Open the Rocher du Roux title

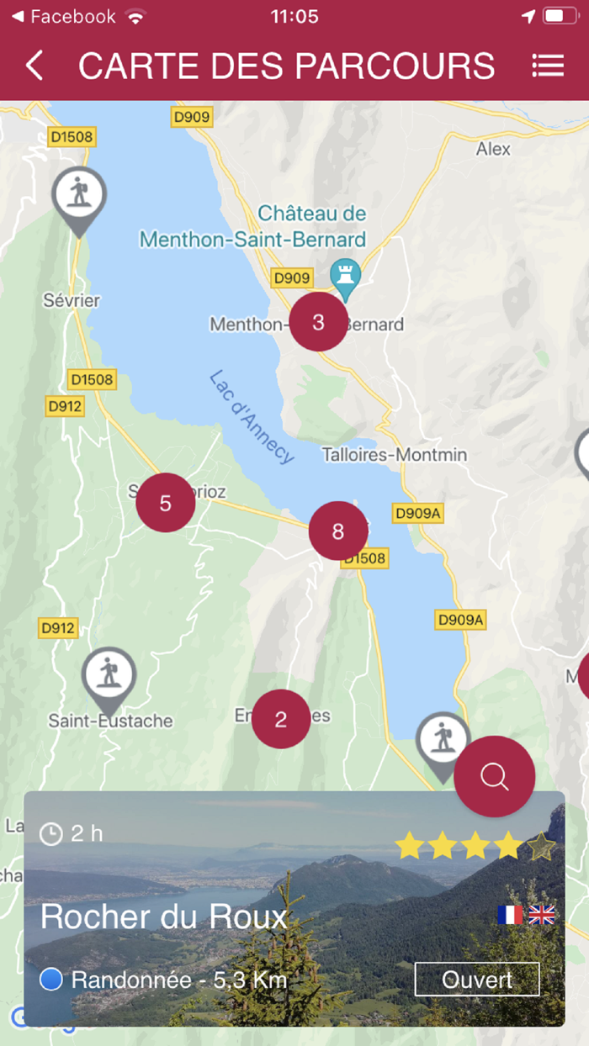pos(164,917)
